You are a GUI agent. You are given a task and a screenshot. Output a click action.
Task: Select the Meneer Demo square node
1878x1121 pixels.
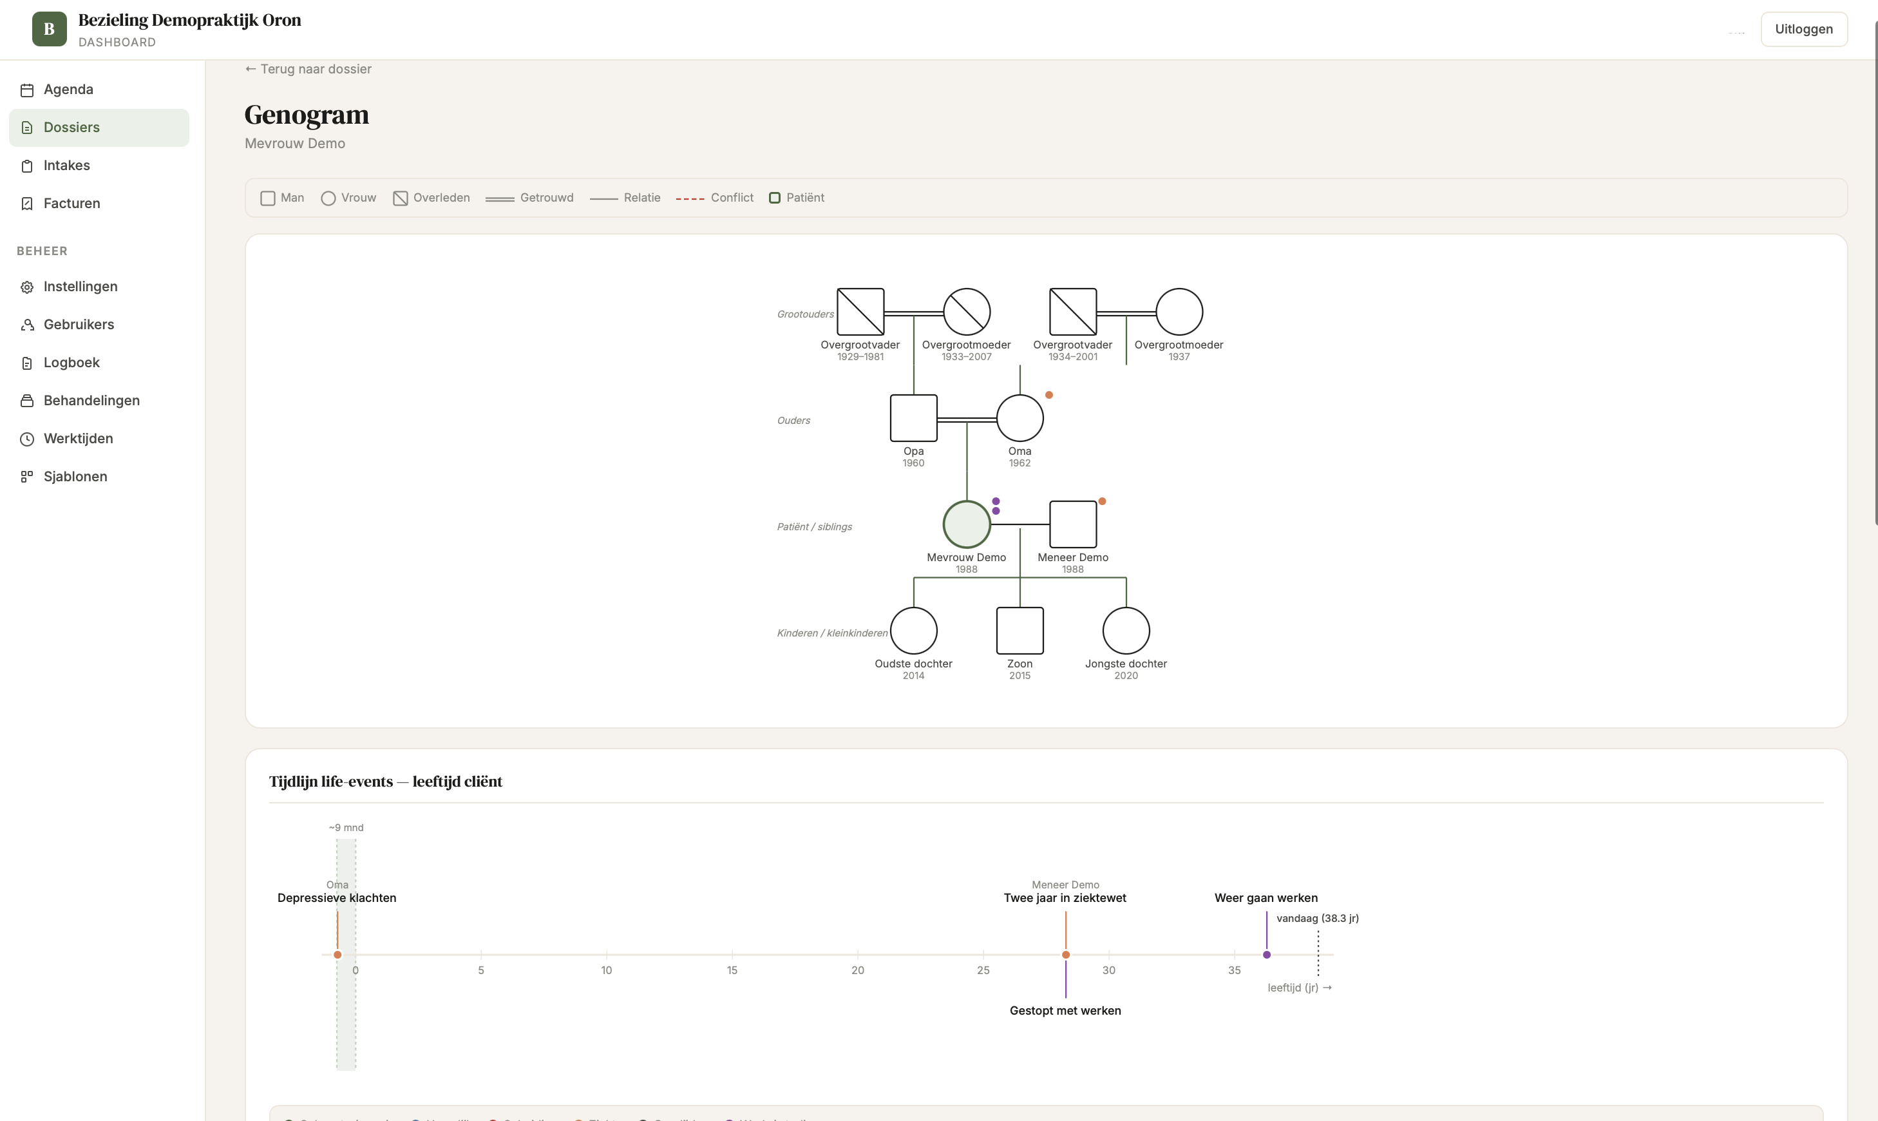point(1073,524)
